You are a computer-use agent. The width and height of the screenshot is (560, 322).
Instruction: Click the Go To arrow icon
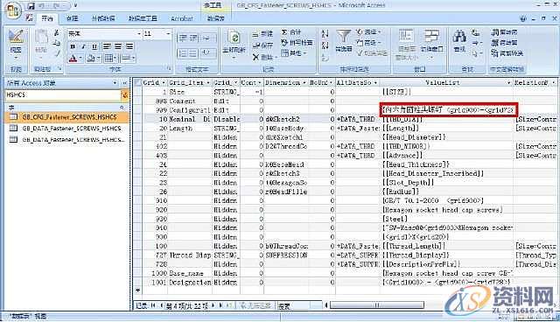point(475,43)
